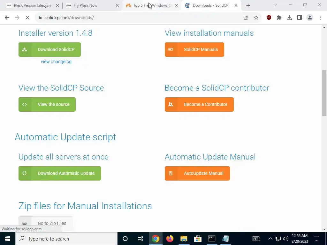The height and width of the screenshot is (245, 327).
Task: Open Chrome three-dot menu
Action: point(320,18)
